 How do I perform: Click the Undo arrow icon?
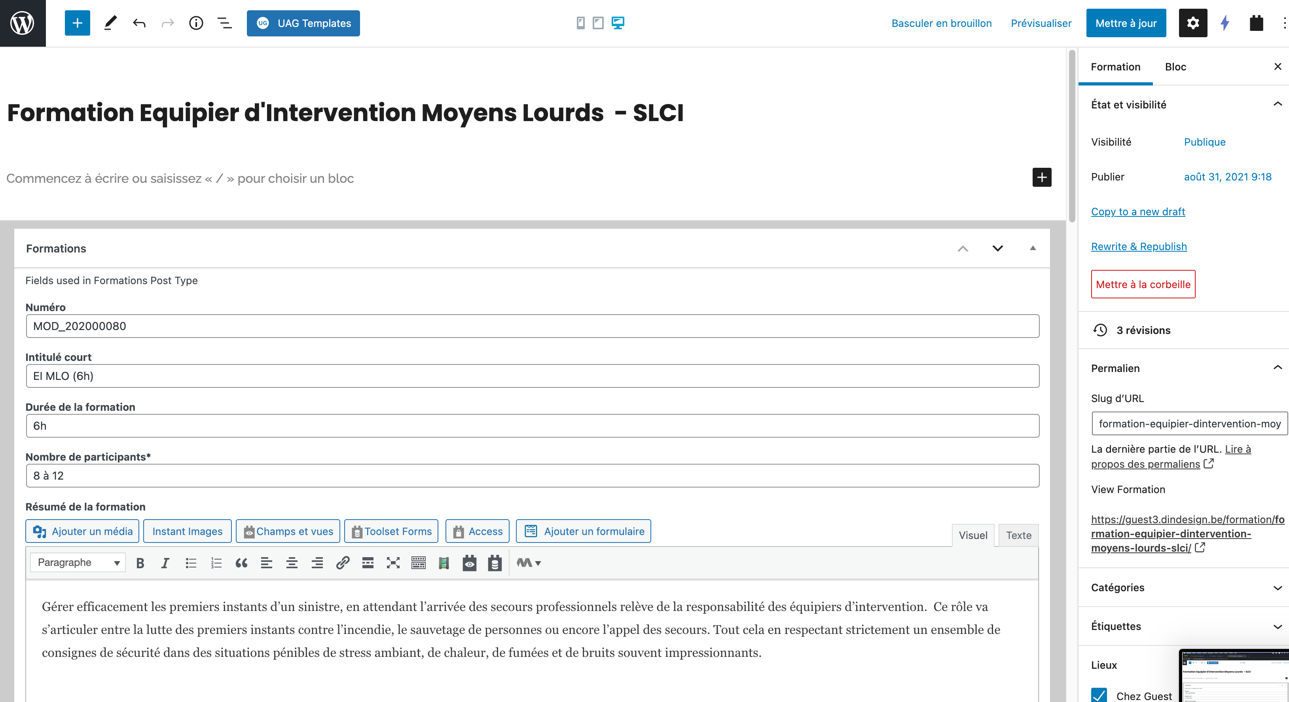(139, 23)
